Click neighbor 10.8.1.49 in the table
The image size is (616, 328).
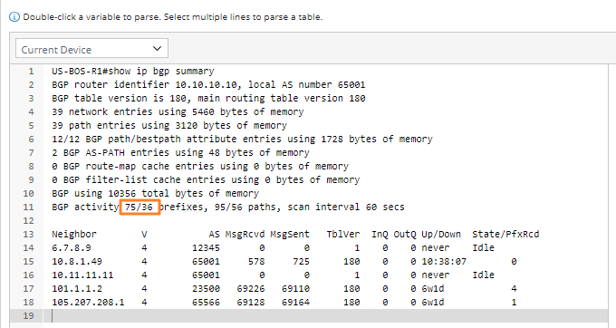[x=77, y=262]
